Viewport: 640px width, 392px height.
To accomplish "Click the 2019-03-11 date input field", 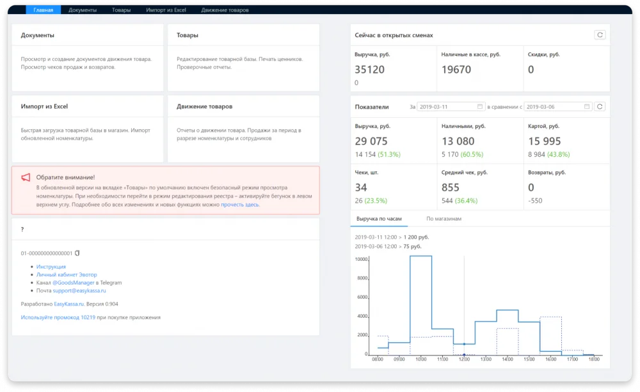I will pyautogui.click(x=446, y=107).
